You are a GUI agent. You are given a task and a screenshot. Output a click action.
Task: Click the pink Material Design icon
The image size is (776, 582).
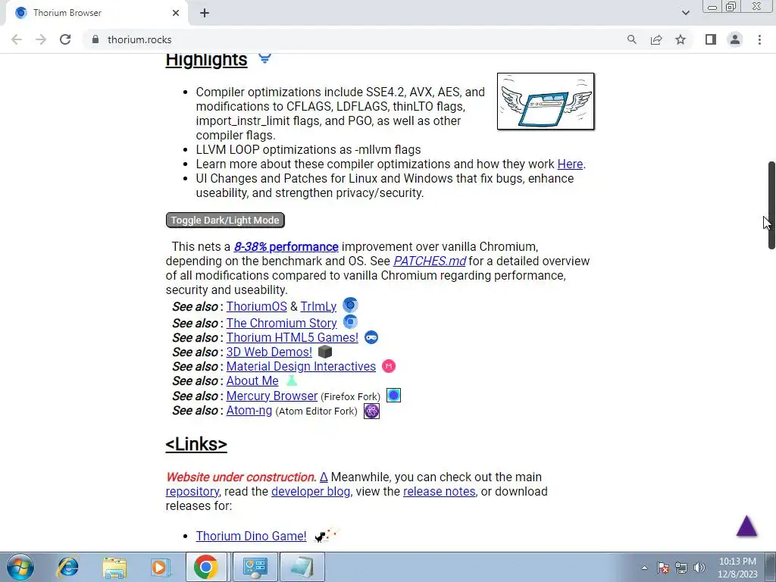[389, 366]
